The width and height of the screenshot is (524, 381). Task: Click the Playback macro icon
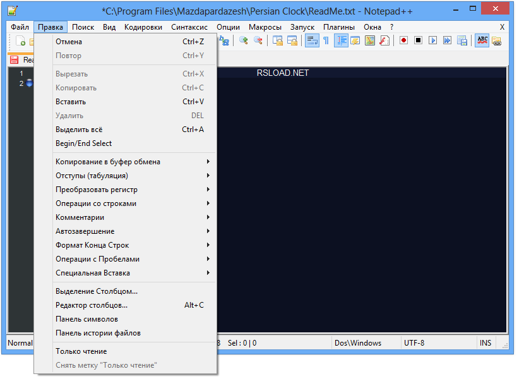432,40
